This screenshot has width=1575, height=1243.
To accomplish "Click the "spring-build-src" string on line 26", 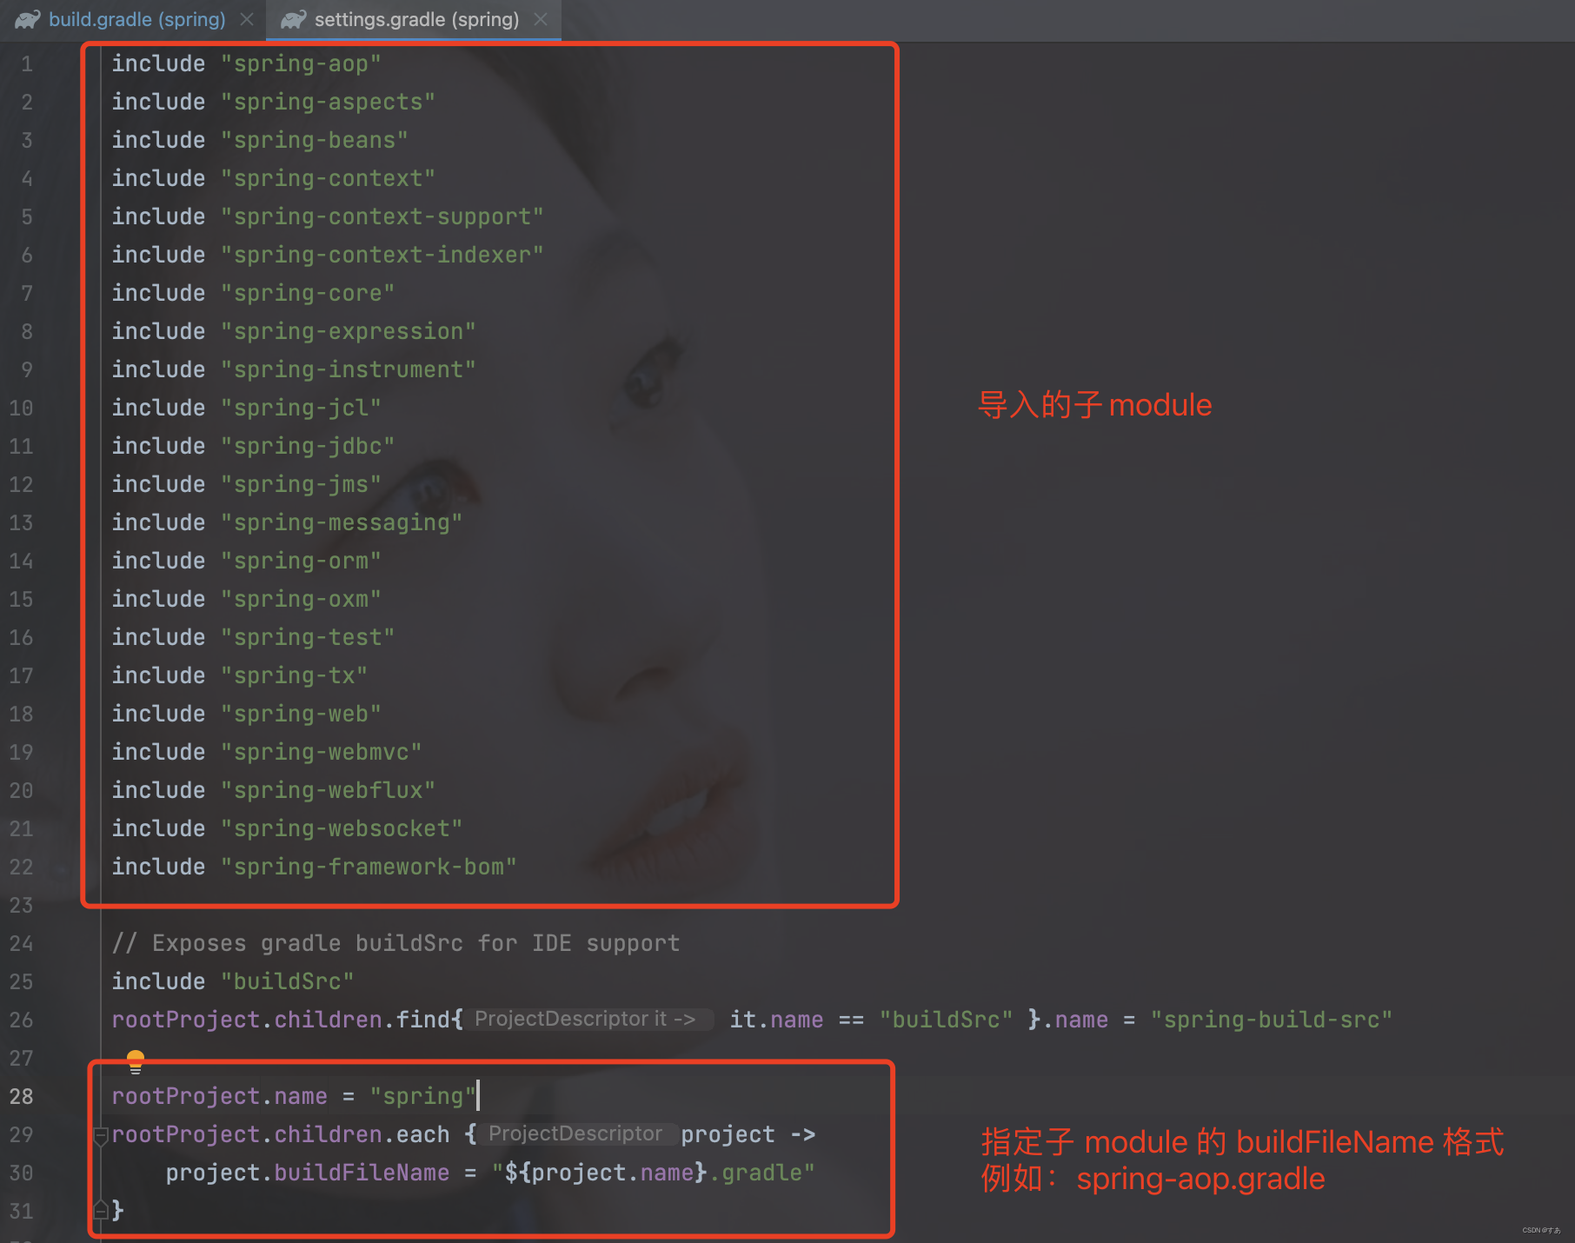I will click(x=1272, y=1019).
